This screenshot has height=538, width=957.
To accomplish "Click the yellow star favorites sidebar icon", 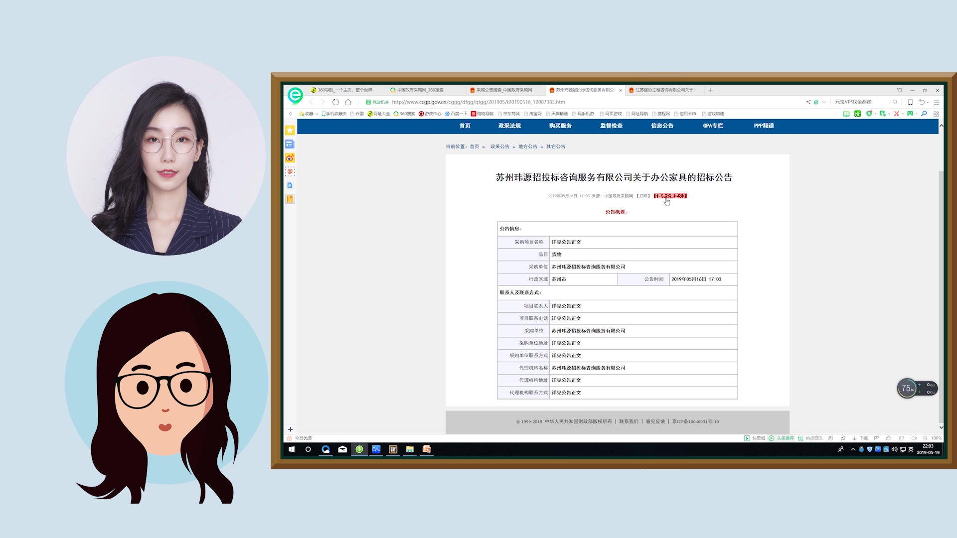I will 290,130.
